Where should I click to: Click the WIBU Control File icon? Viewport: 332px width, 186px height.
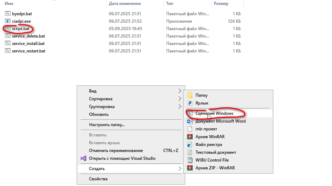click(190, 160)
